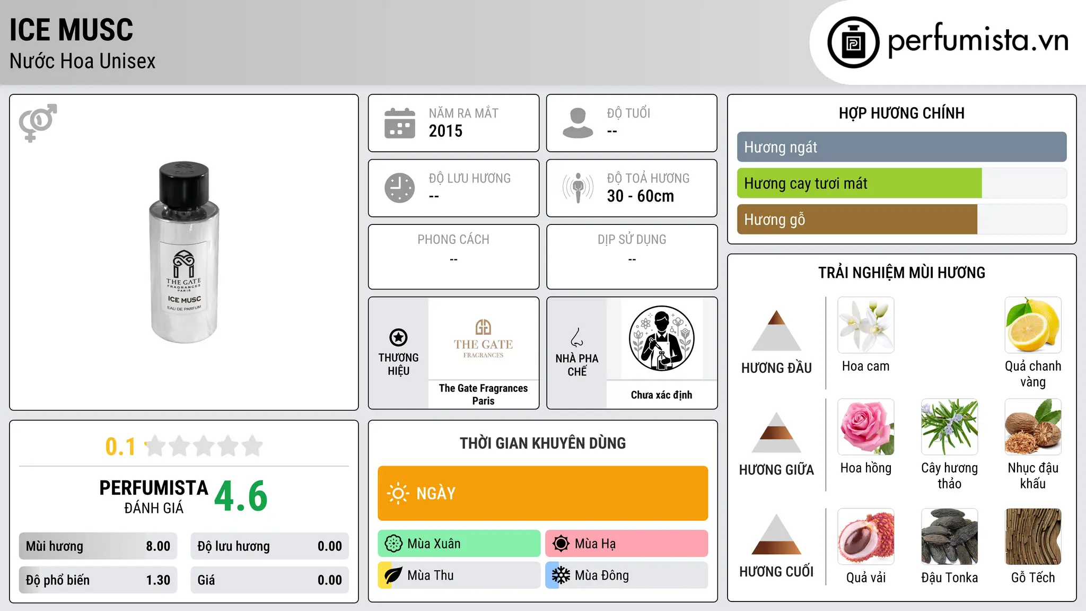Viewport: 1086px width, 611px height.
Task: Click the unisex gender symbol icon
Action: (38, 123)
